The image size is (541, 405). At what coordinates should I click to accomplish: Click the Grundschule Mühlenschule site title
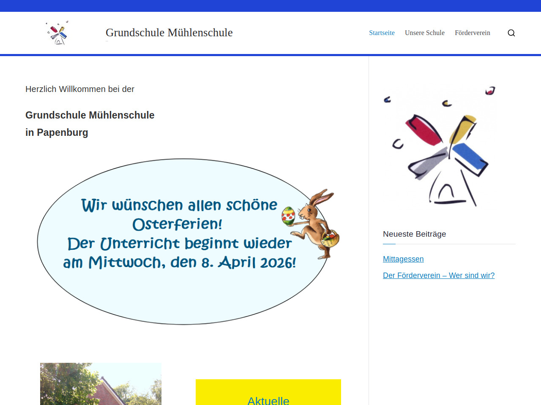pyautogui.click(x=169, y=32)
